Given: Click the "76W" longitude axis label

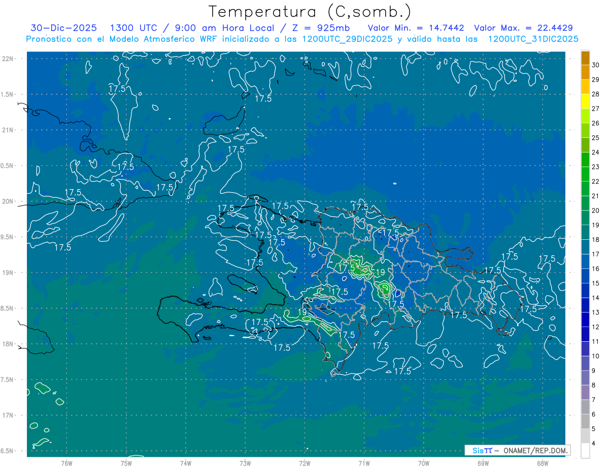Looking at the screenshot, I should click(66, 463).
